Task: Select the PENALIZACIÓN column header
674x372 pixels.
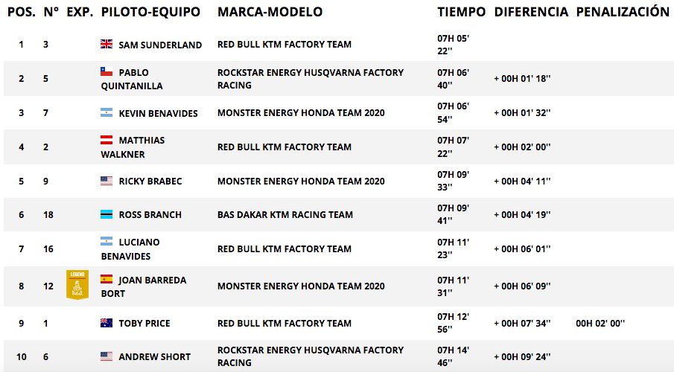Action: [623, 12]
